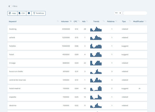Click the info icon button
155x112 pixels.
click(x=29, y=13)
